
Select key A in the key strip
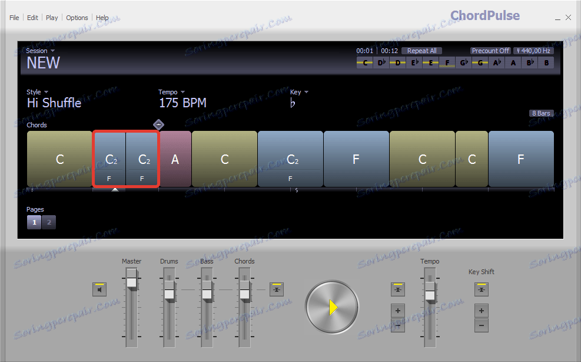click(513, 62)
